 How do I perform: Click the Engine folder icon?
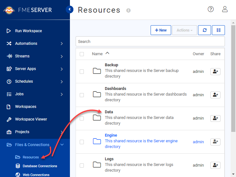(97, 141)
